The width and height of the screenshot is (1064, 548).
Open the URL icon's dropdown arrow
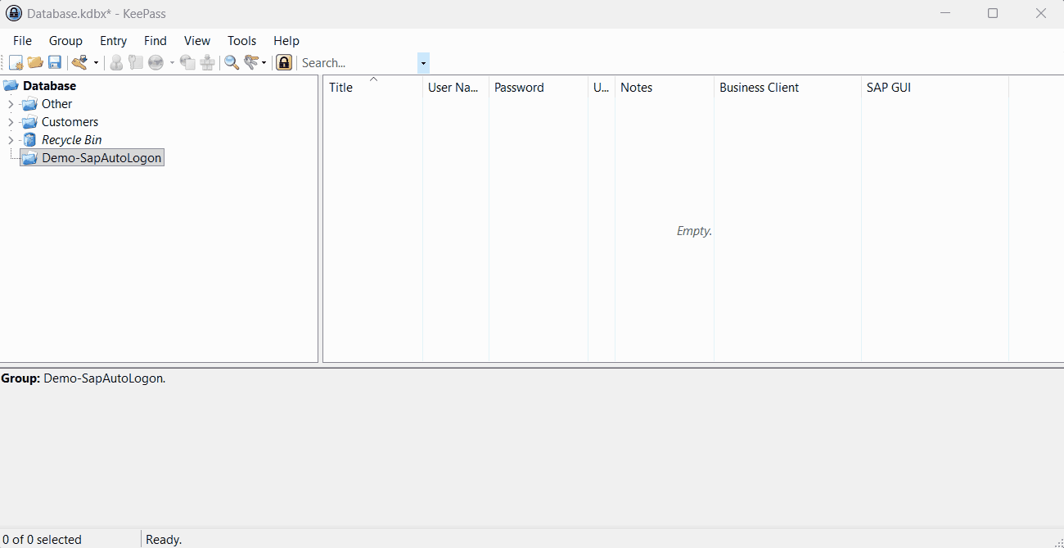pyautogui.click(x=172, y=62)
